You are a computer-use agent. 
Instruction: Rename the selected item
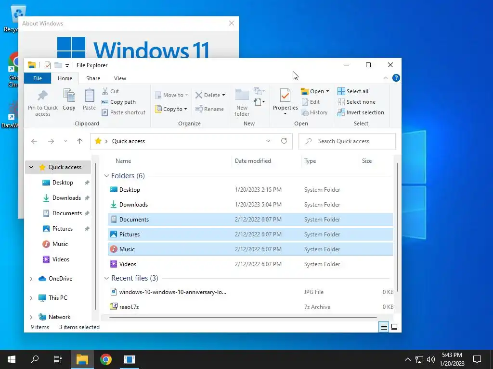click(209, 109)
